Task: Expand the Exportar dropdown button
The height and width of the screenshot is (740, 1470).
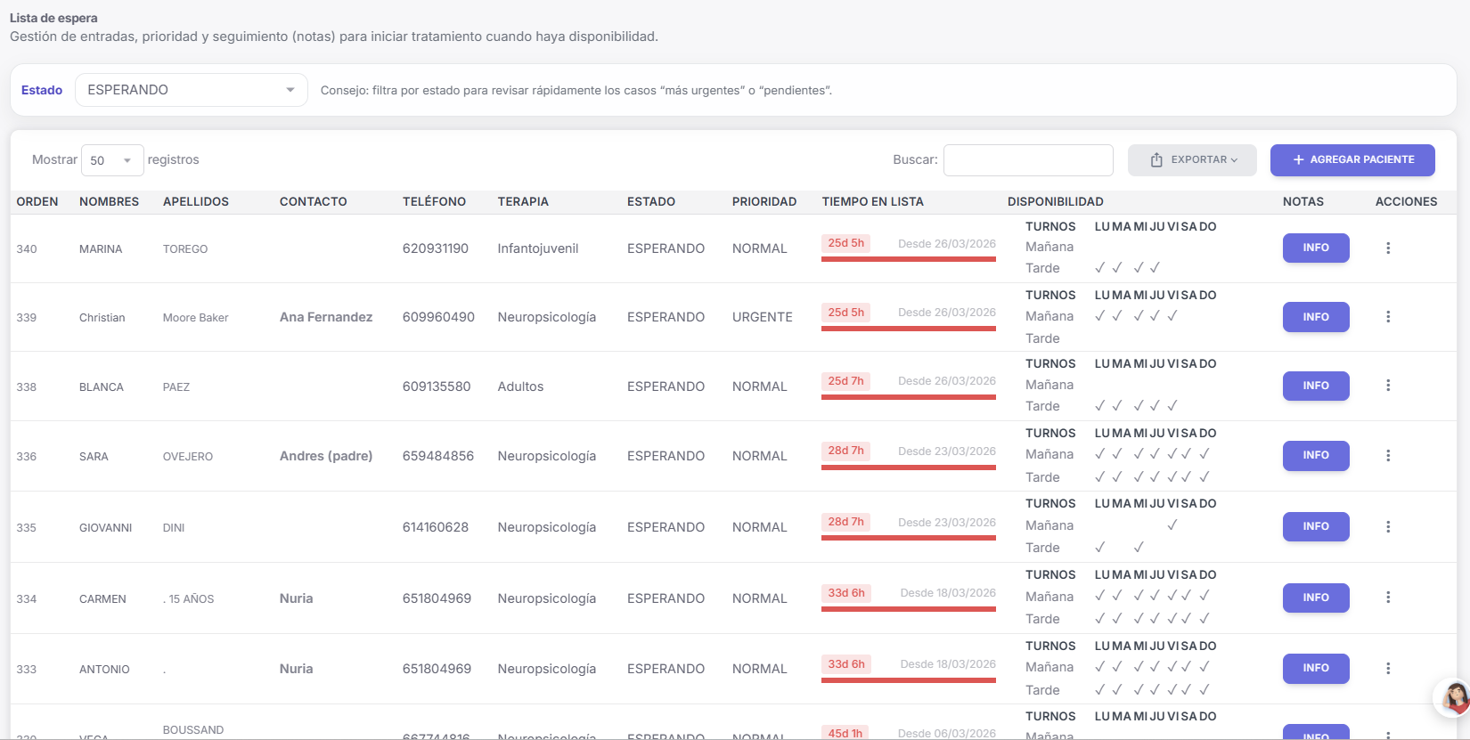Action: (1191, 160)
